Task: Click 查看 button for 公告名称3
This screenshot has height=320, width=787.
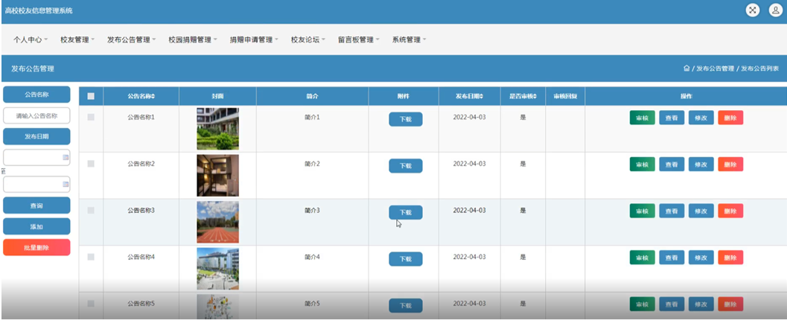Action: [672, 211]
